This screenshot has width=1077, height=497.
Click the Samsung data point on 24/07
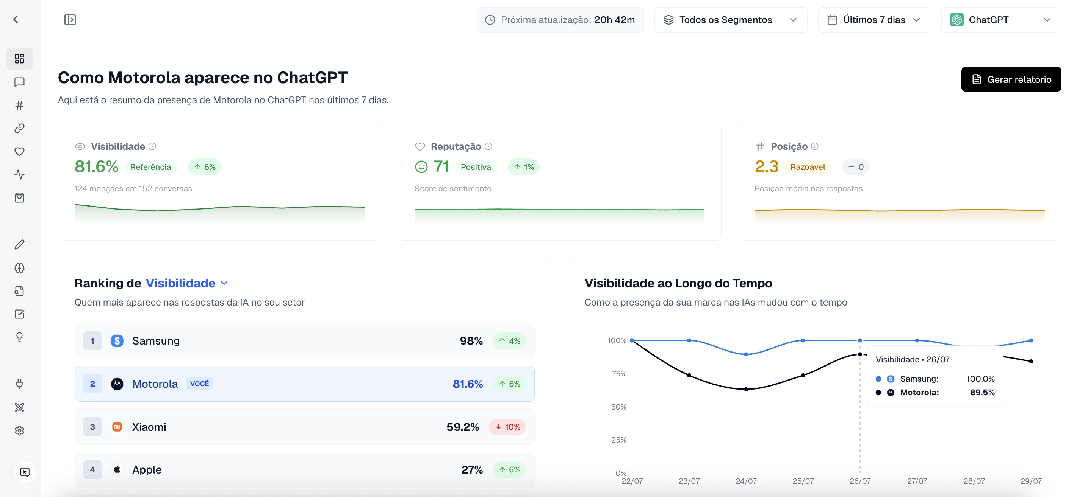746,354
